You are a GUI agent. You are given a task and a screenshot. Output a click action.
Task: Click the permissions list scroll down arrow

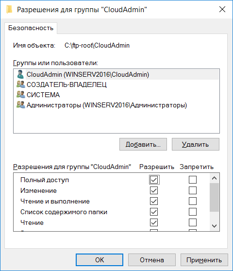pos(215,226)
